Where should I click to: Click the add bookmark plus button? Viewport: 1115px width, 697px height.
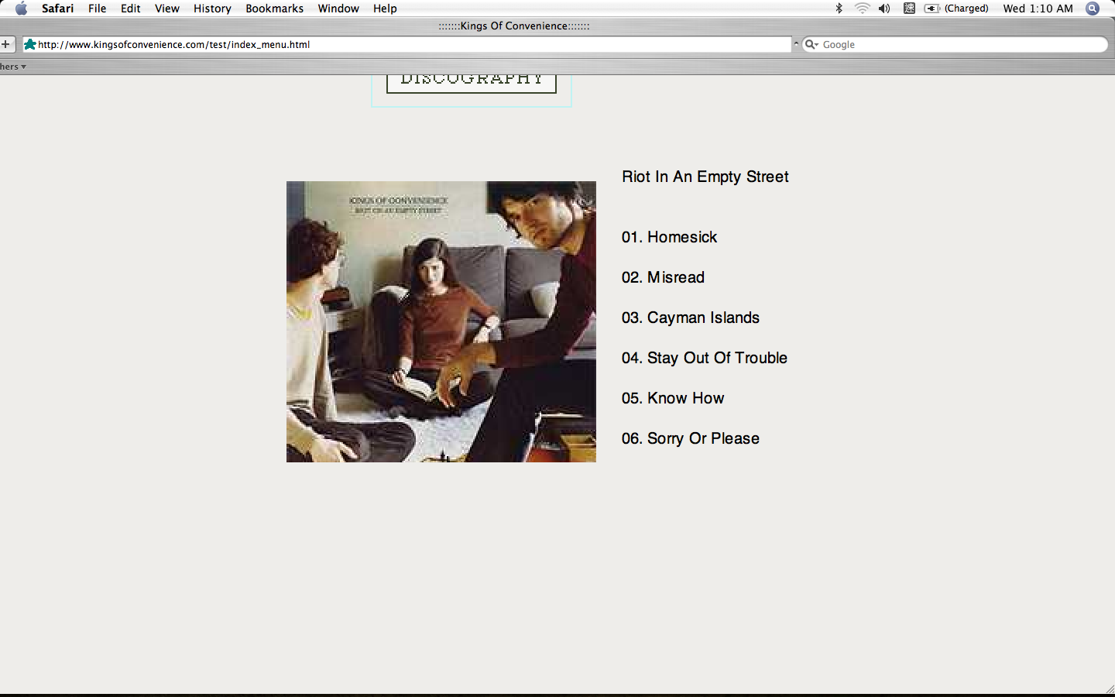point(6,44)
